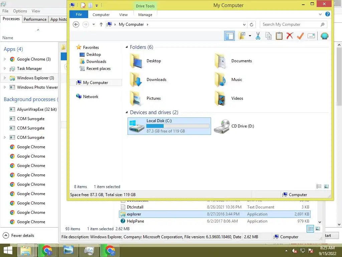Open the recent locations dropdown arrow
The image size is (342, 257).
[94, 24]
